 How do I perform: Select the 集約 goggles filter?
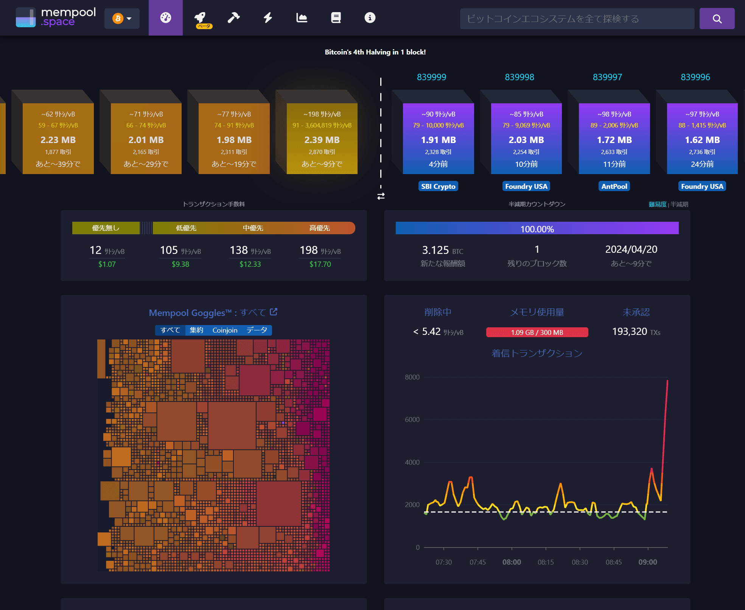point(196,330)
